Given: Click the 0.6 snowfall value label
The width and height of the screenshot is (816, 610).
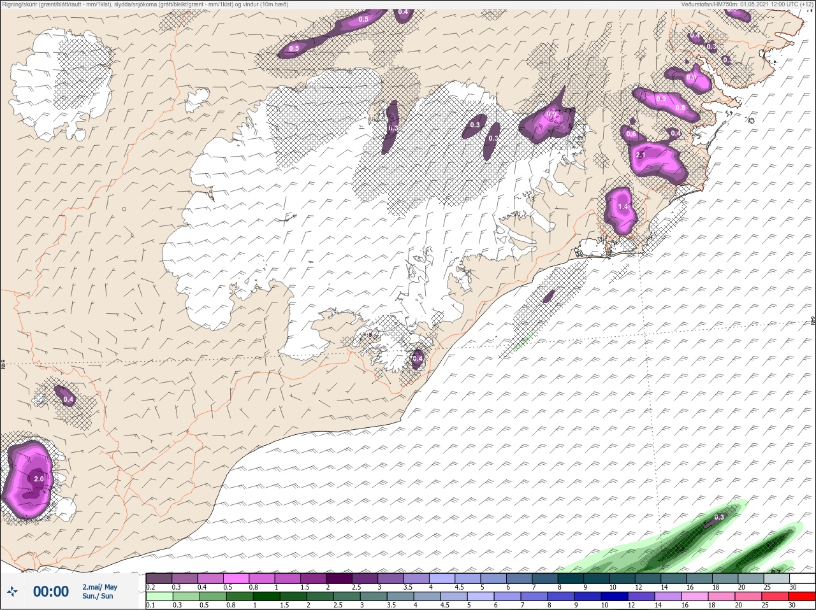Looking at the screenshot, I should tap(631, 134).
